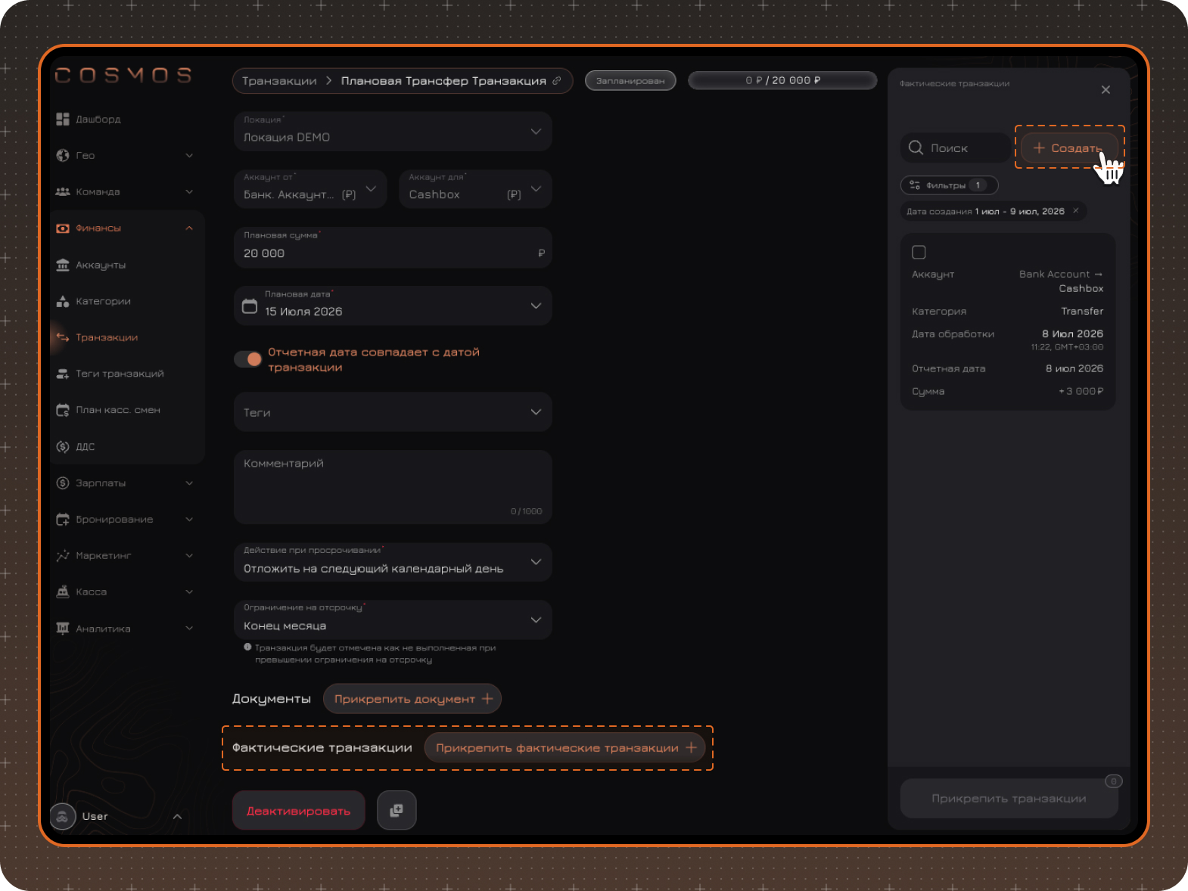Click the Бронирование calendar icon
This screenshot has width=1188, height=891.
point(63,519)
